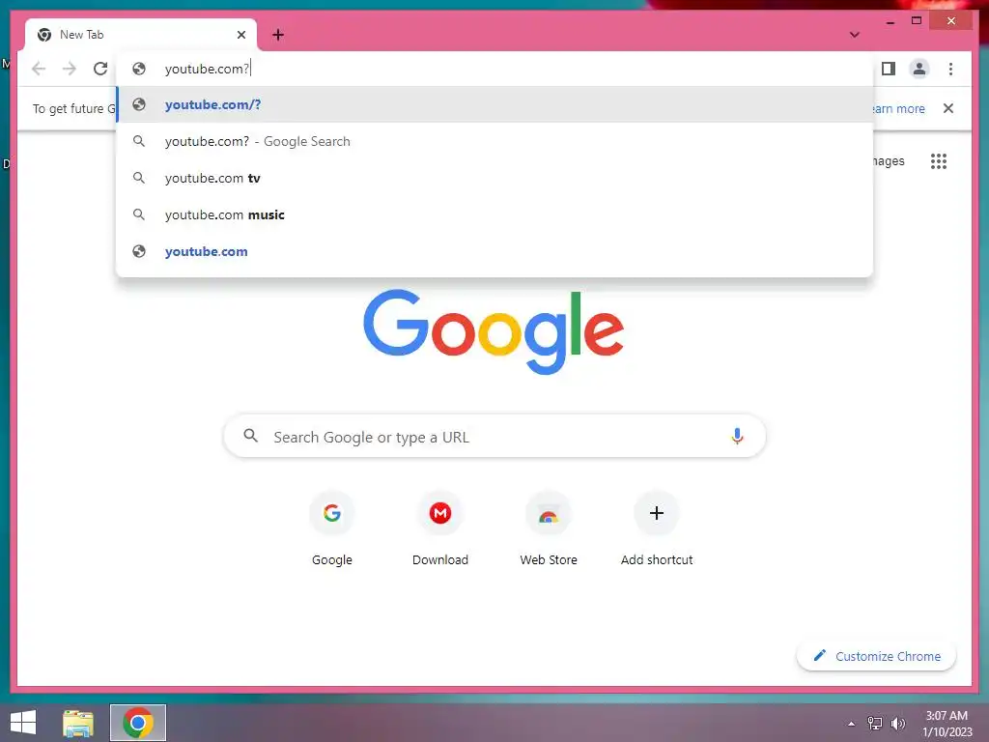Minimize the Chrome window

pos(890,21)
